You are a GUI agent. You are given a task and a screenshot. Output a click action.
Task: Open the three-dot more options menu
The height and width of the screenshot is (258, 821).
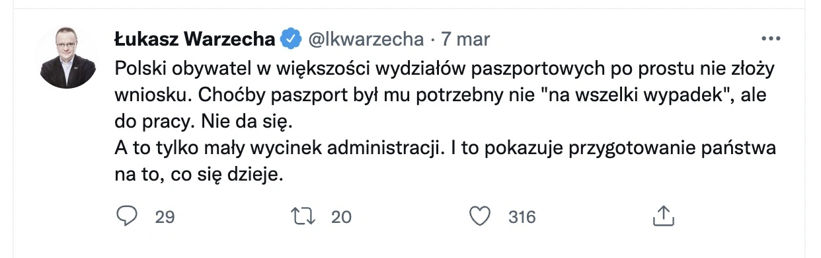coord(771,39)
